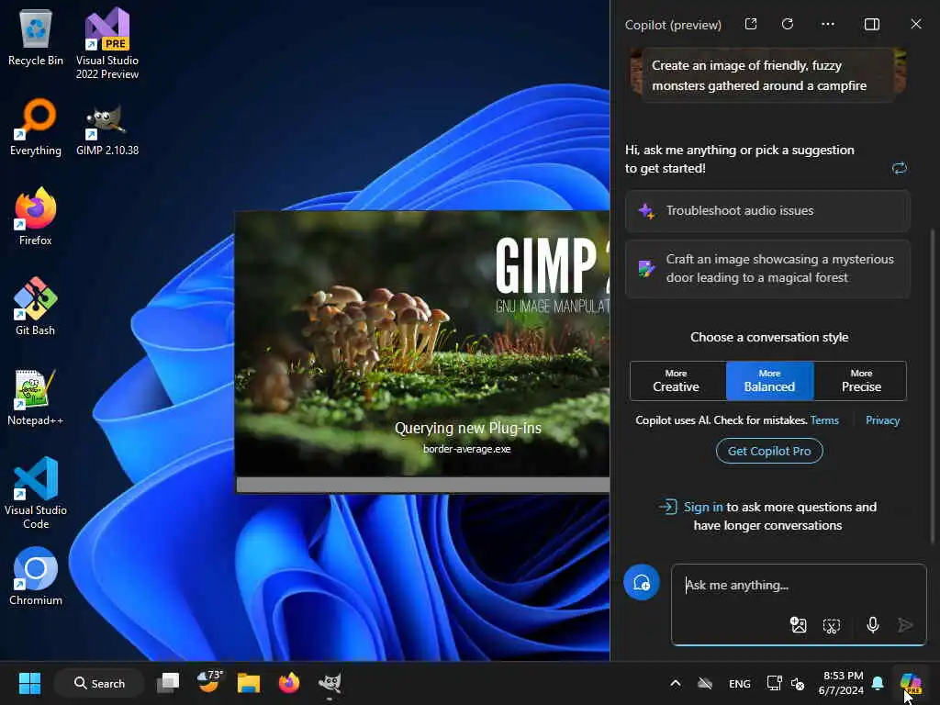Screen dimensions: 940x705
Task: Select the Recycle Bin desktop icon
Action: [x=36, y=38]
